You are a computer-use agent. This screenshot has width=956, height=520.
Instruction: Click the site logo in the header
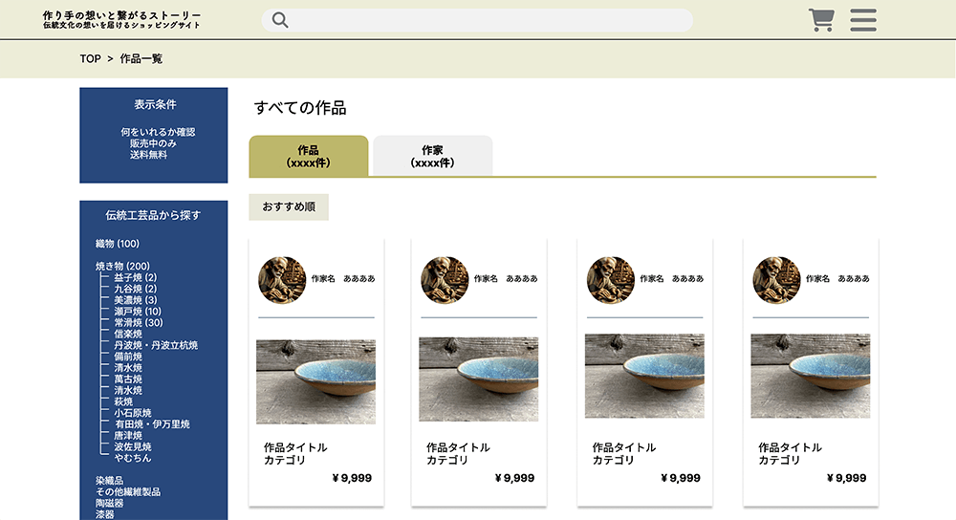tap(121, 20)
